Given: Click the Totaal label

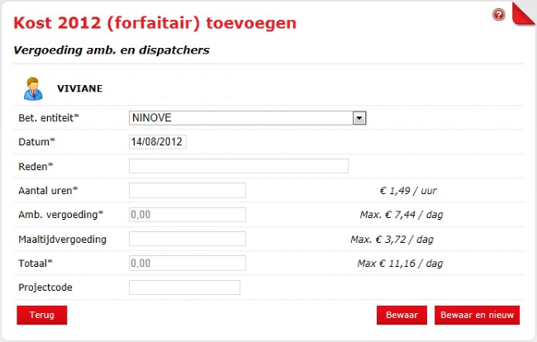Looking at the screenshot, I should tap(36, 264).
